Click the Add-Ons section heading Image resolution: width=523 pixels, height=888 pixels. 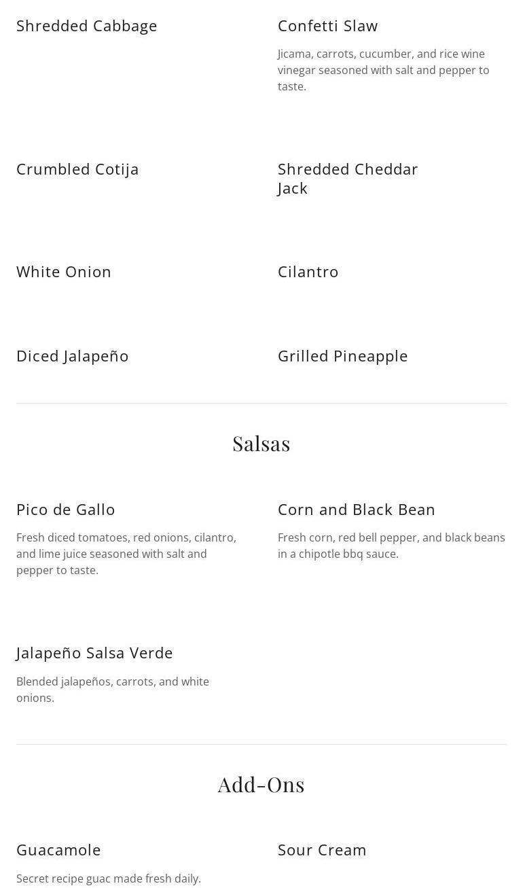pyautogui.click(x=261, y=785)
